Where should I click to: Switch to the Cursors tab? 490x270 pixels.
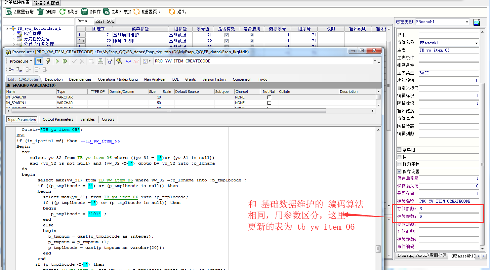tap(108, 119)
